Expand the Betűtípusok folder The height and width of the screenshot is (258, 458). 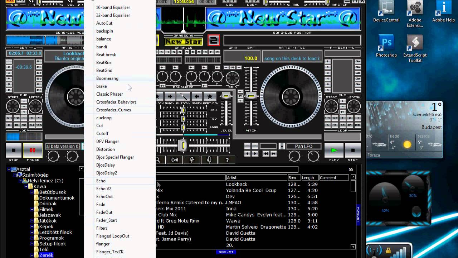pyautogui.click(x=32, y=192)
